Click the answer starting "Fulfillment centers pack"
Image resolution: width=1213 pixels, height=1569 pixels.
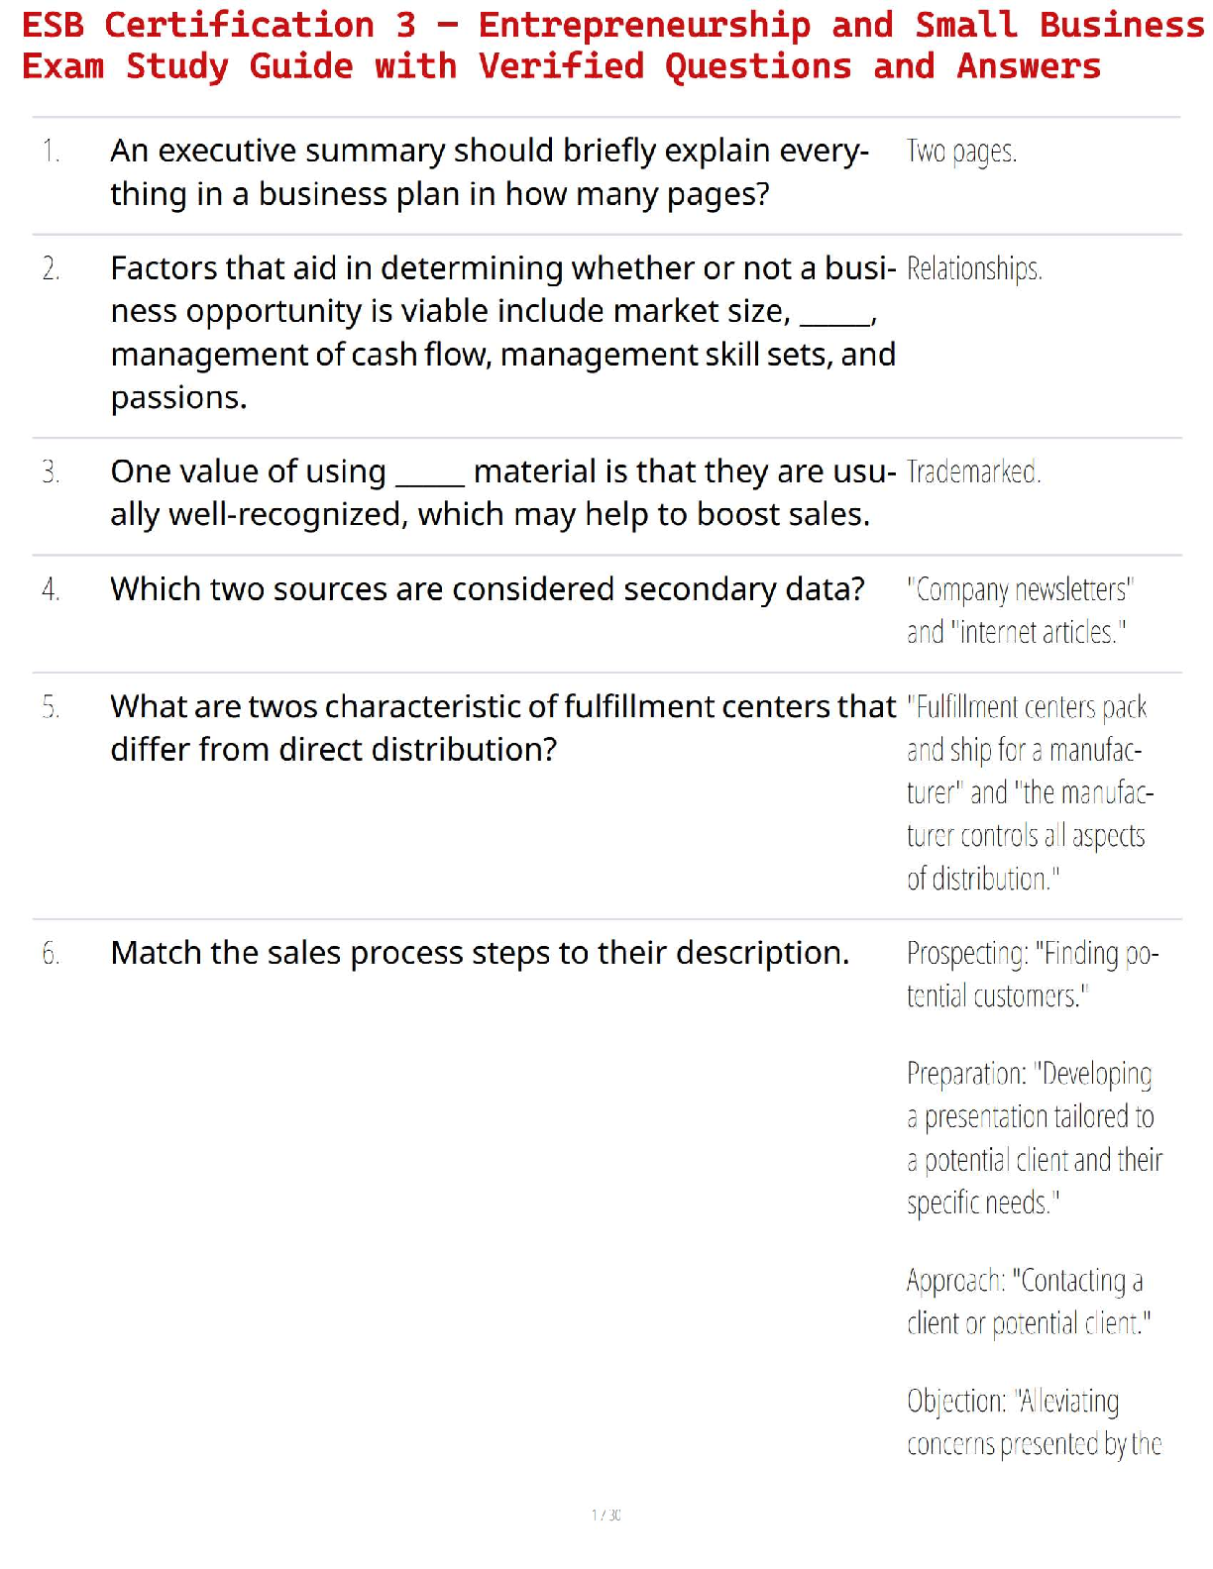click(x=1029, y=792)
